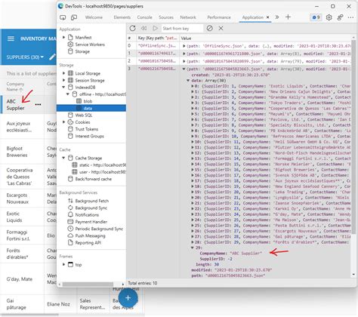Select Service Workers item

90,45
